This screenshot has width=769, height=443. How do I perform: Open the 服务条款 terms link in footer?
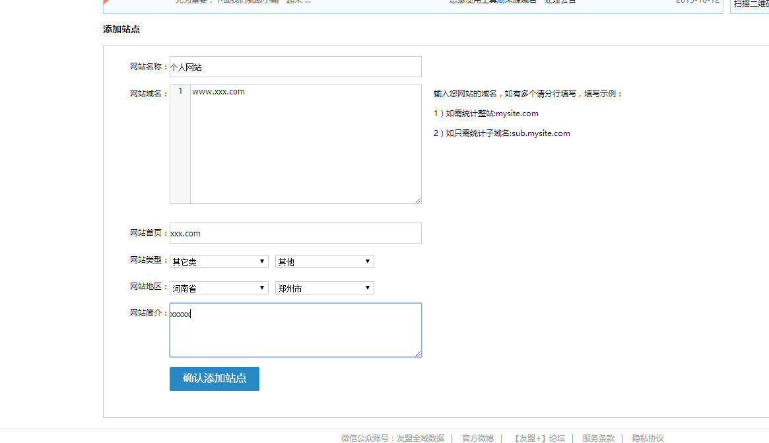click(x=597, y=438)
